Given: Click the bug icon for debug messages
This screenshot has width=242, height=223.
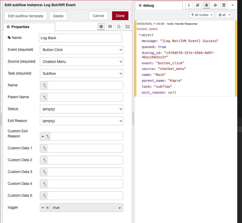Looking at the screenshot, I should click(x=207, y=5).
